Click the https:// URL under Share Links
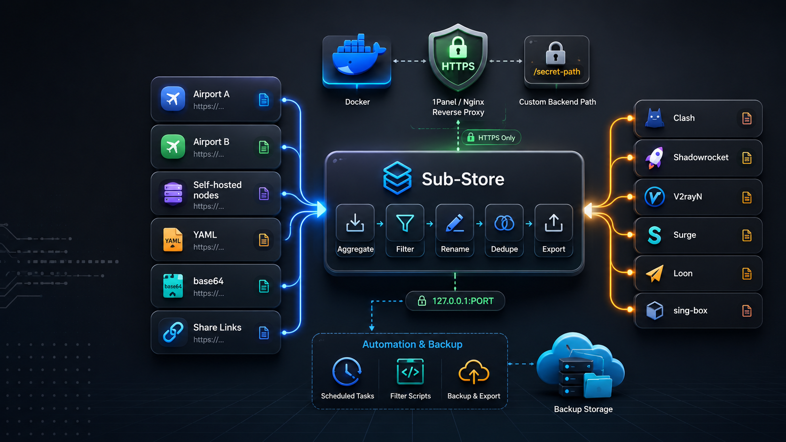 208,340
